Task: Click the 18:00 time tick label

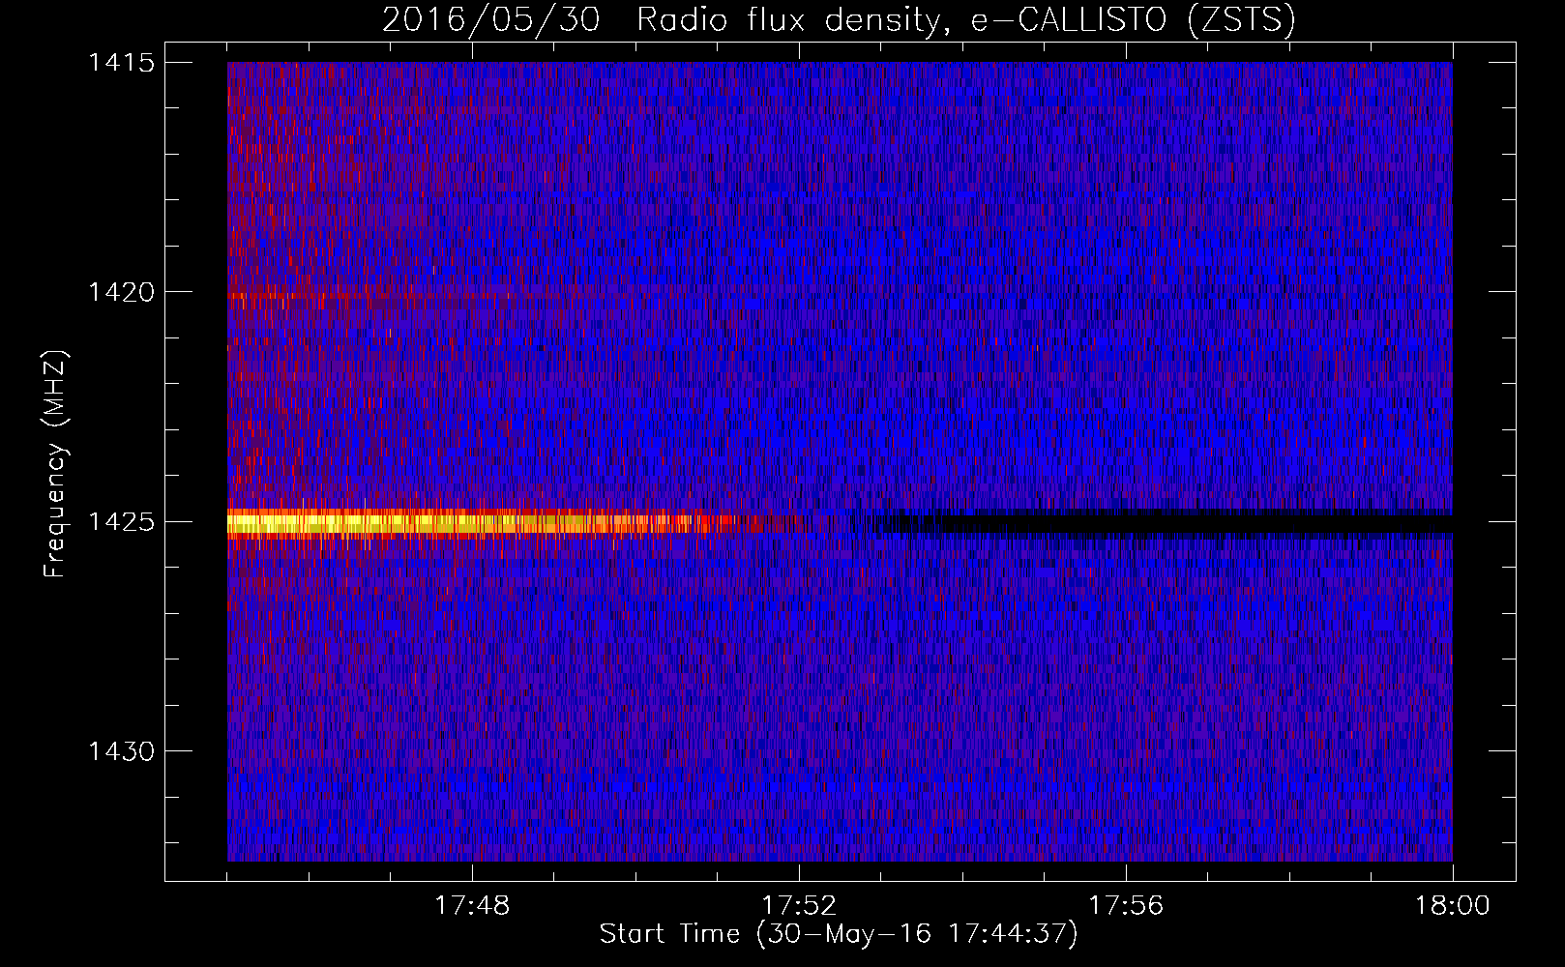Action: (x=1453, y=906)
